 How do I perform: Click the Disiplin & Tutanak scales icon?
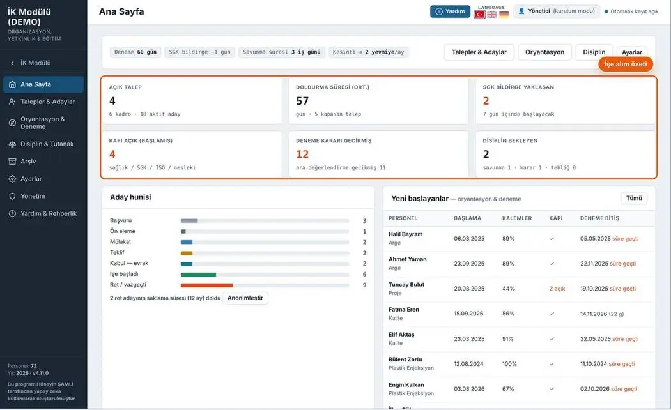tap(12, 144)
